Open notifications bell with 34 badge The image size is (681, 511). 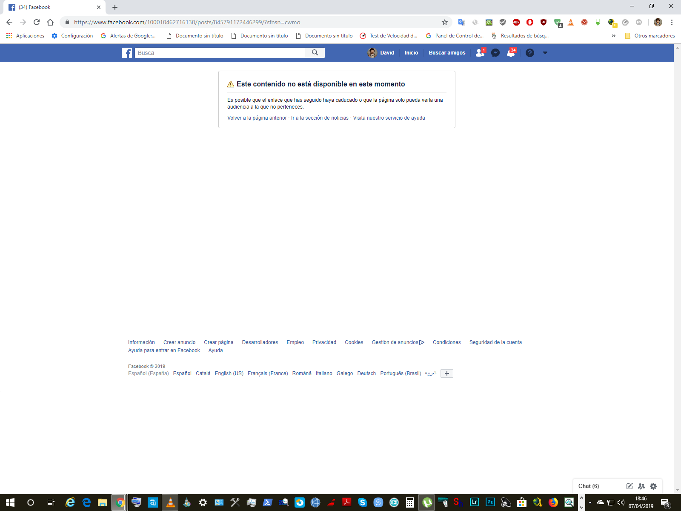[511, 53]
